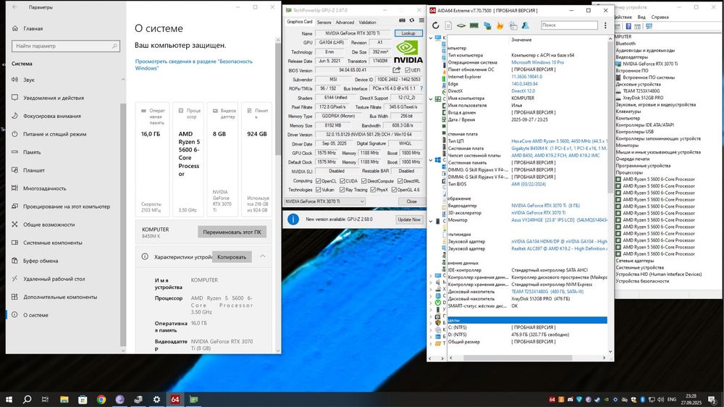
Task: Toggle DirectCompute checkbox in GPU-Z
Action: click(363, 181)
